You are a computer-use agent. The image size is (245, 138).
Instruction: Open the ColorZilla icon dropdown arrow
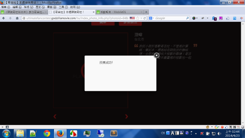197,18
